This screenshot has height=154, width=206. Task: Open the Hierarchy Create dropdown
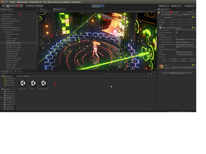(x=4, y=12)
